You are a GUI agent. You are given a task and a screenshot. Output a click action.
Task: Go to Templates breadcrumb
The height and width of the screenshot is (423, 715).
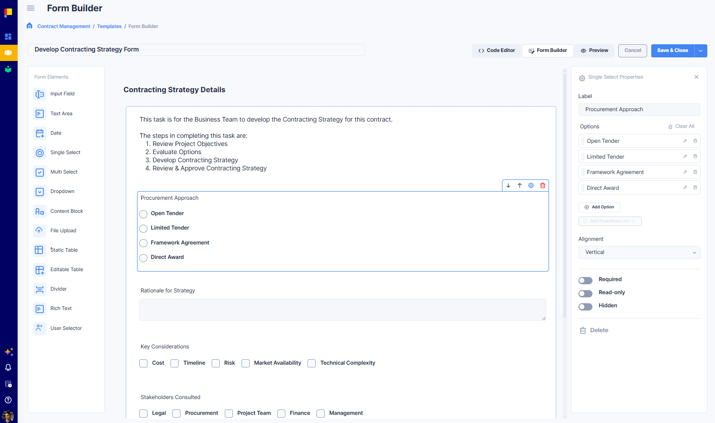click(x=109, y=26)
